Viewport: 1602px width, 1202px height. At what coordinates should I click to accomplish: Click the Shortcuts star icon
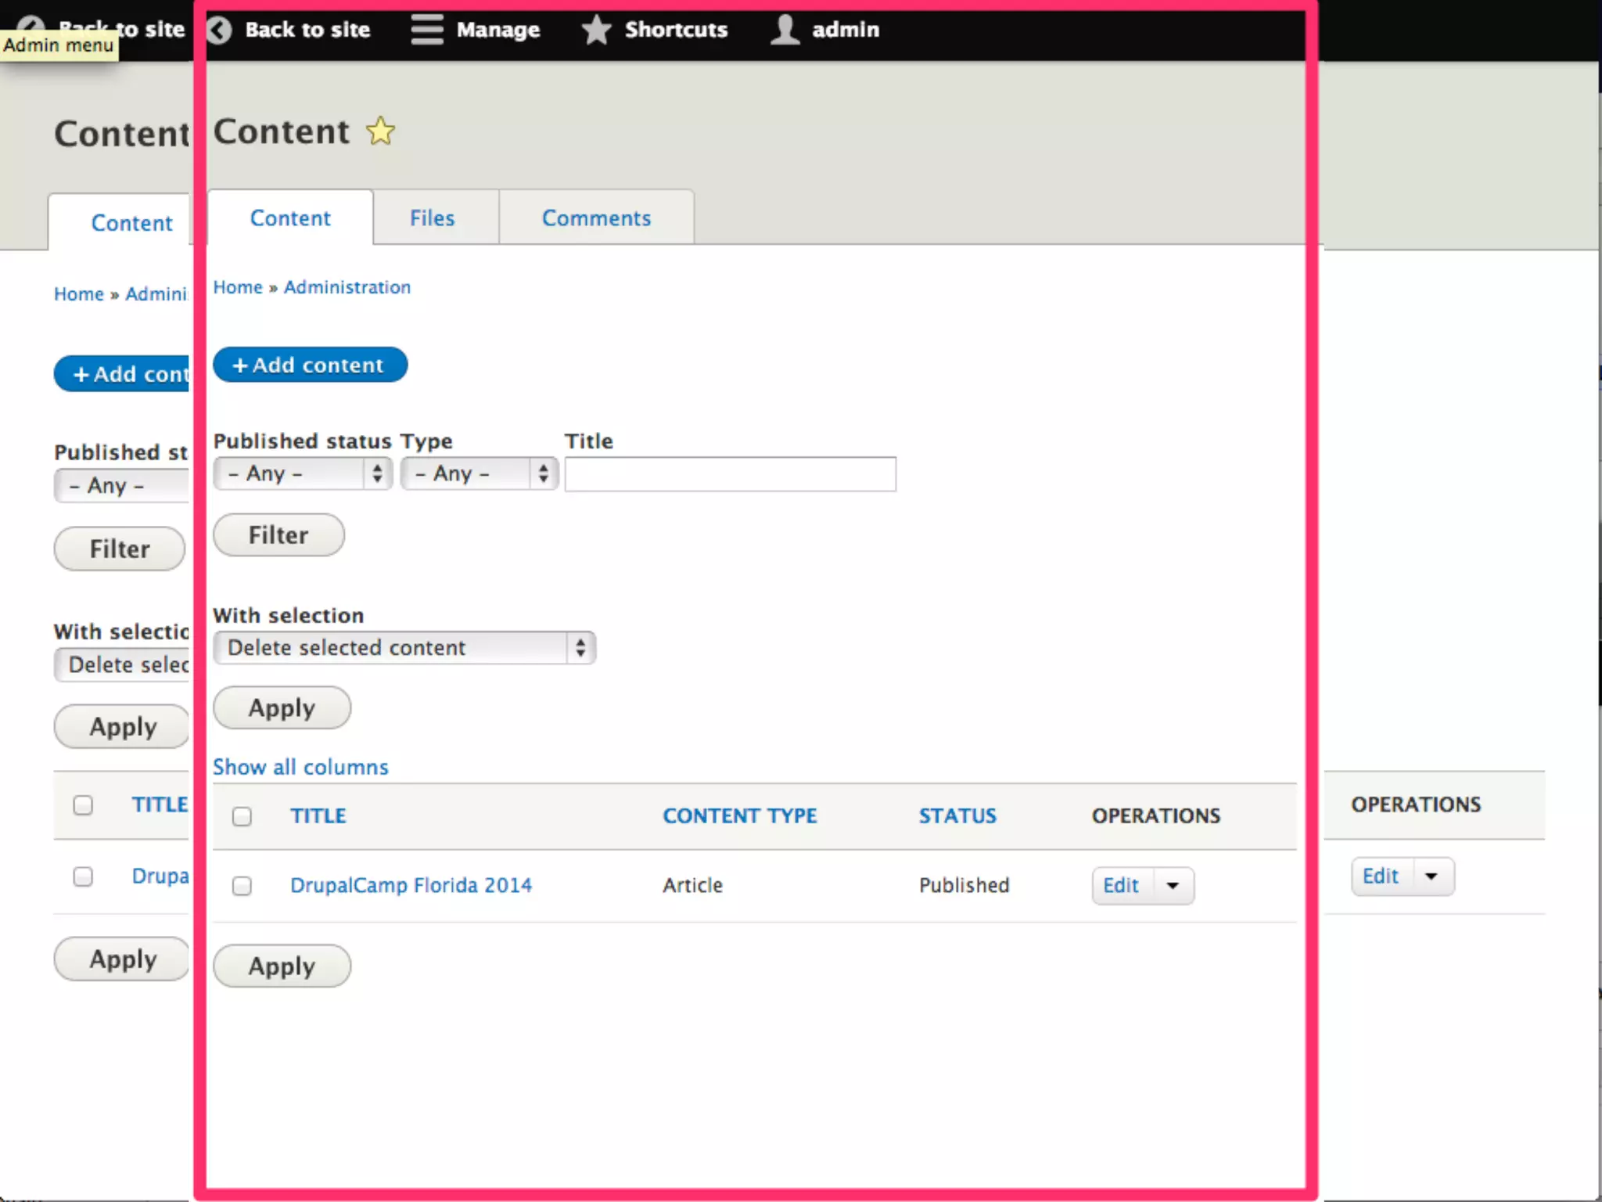point(596,30)
